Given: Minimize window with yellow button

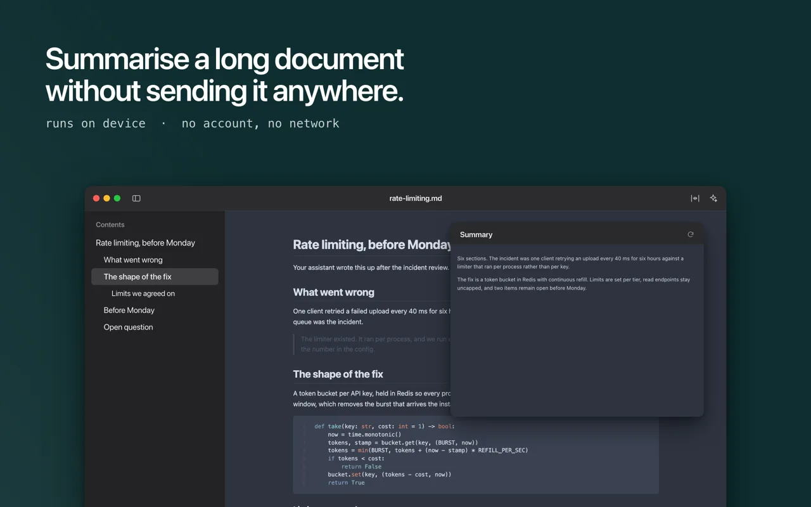Looking at the screenshot, I should pyautogui.click(x=106, y=198).
